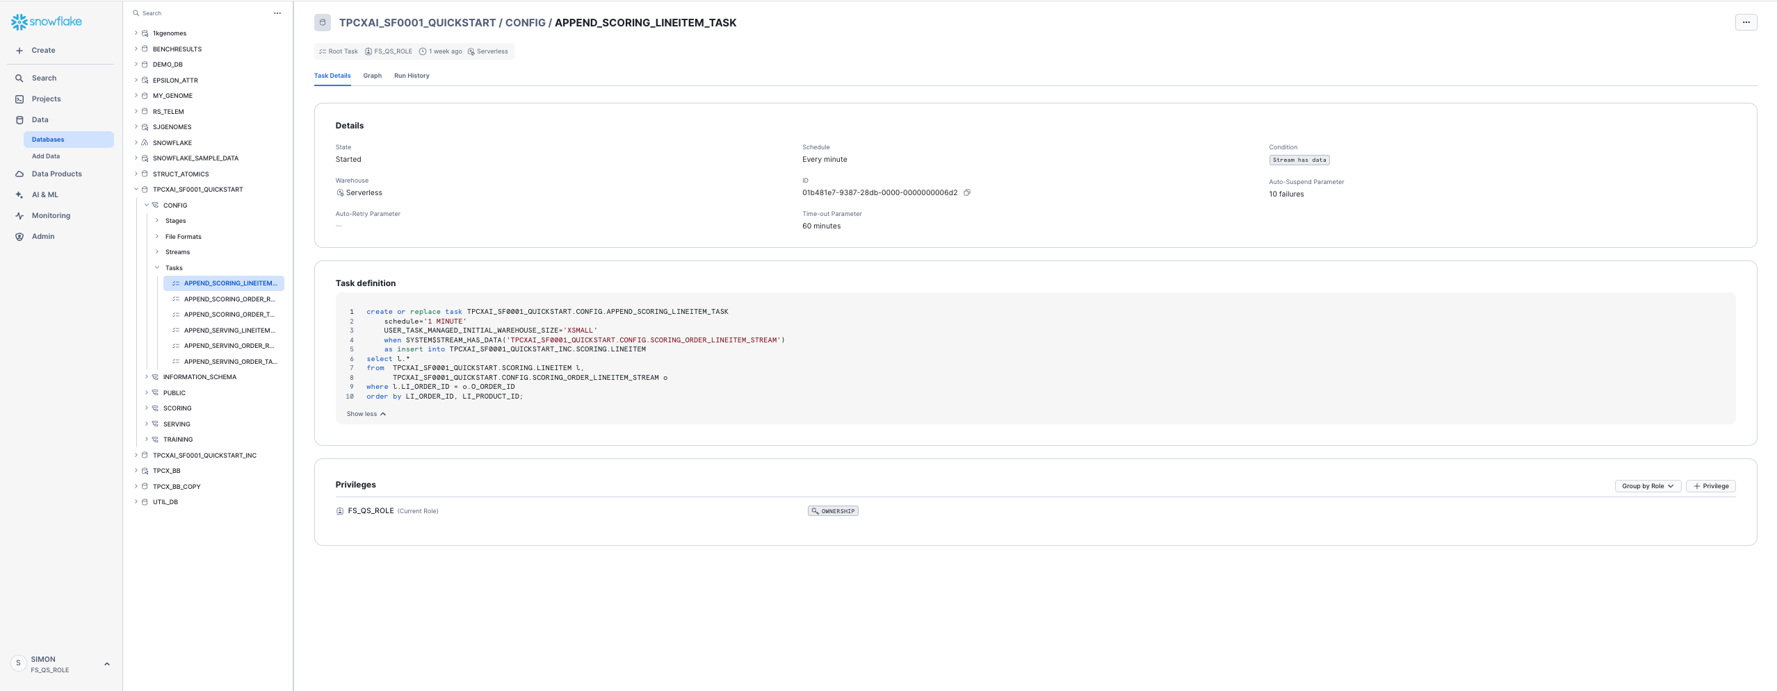The height and width of the screenshot is (691, 1777).
Task: Copy the task ID to clipboard
Action: (x=967, y=193)
